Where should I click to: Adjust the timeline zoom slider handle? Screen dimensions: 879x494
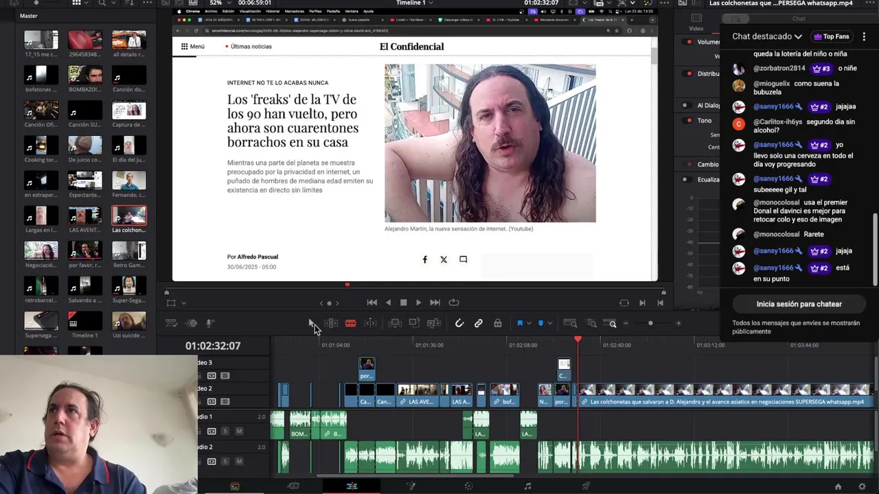650,323
